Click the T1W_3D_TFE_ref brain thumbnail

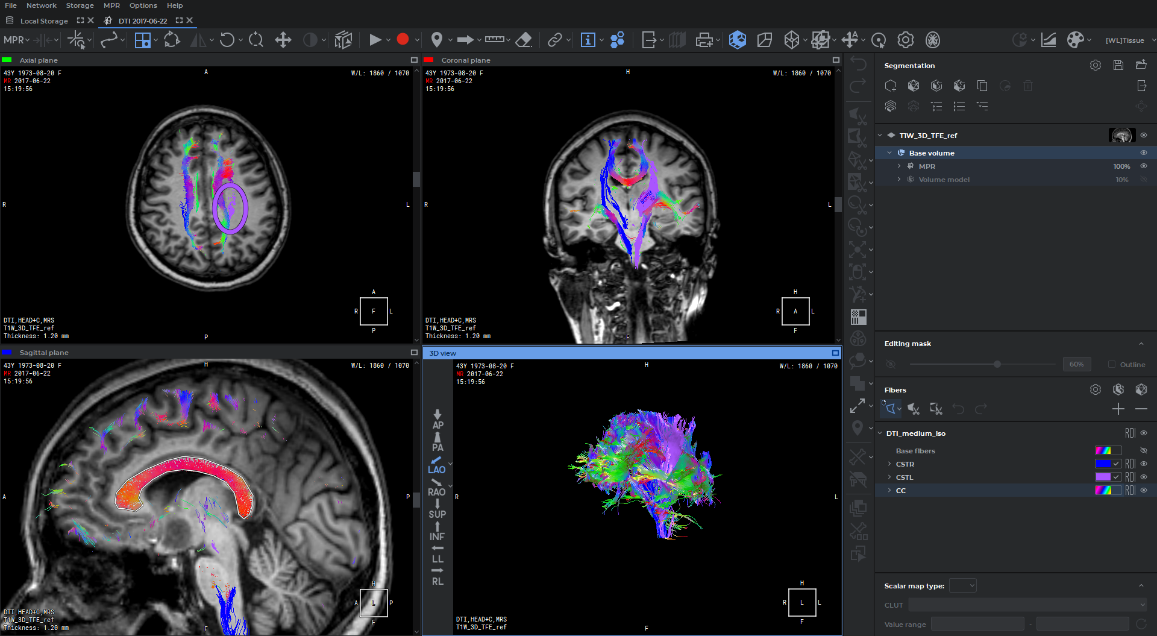click(x=1121, y=135)
